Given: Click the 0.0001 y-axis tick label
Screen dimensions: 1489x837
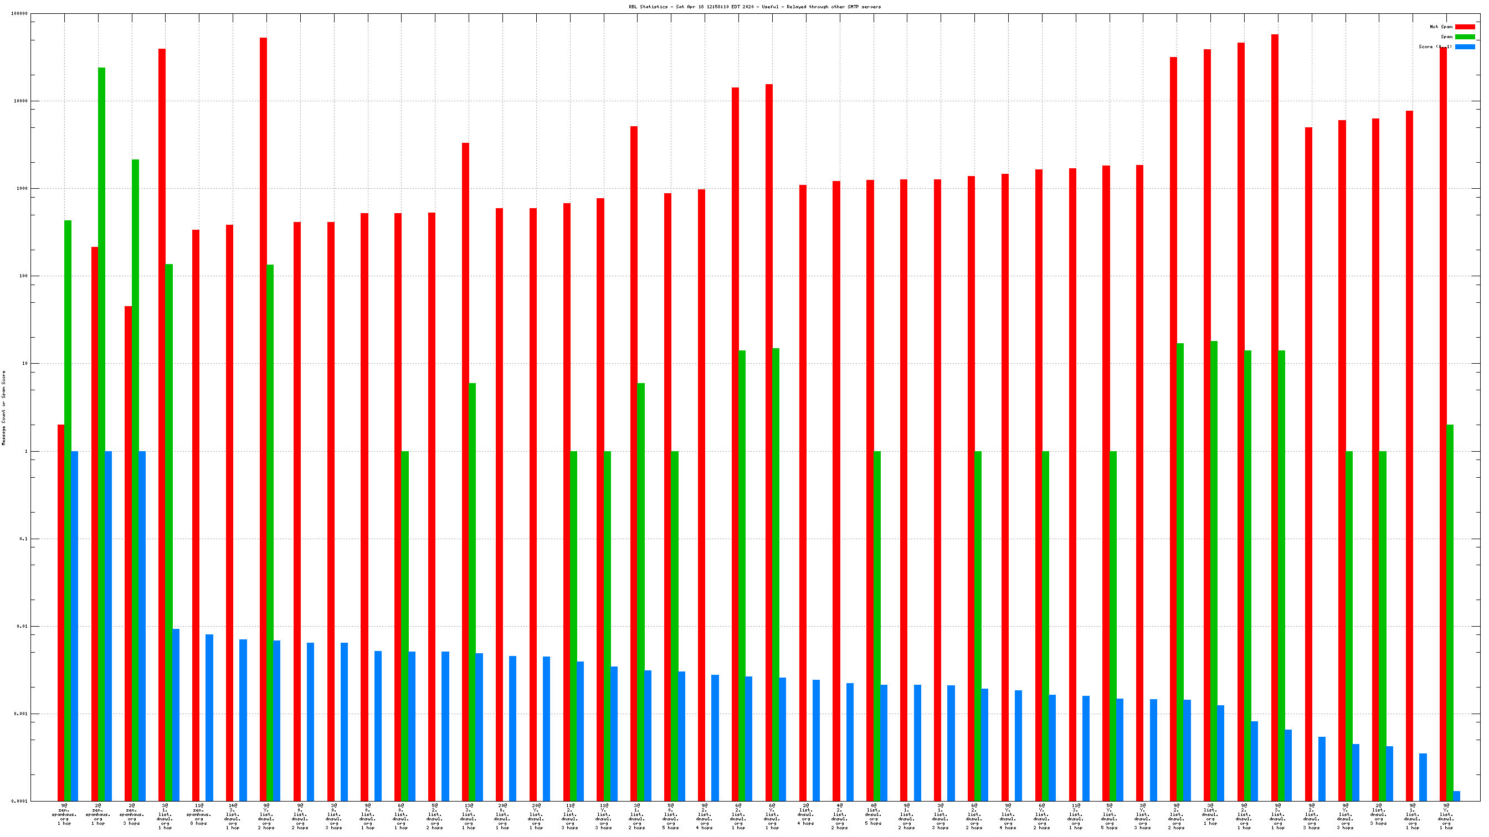Looking at the screenshot, I should pyautogui.click(x=19, y=801).
